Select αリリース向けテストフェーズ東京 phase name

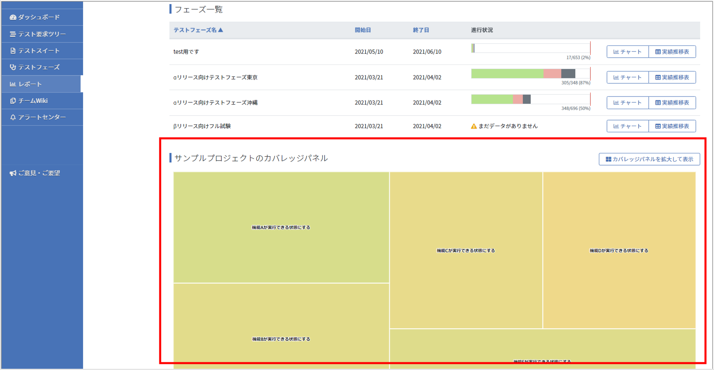215,77
